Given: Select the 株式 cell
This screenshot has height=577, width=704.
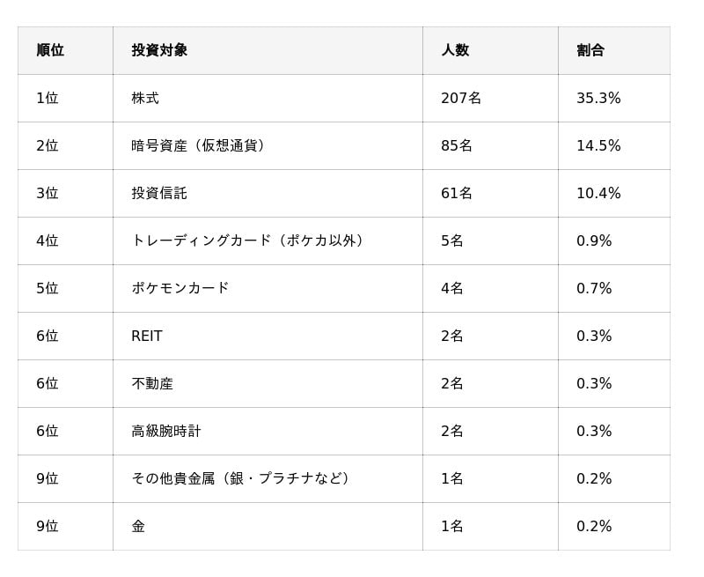Looking at the screenshot, I should 145,98.
